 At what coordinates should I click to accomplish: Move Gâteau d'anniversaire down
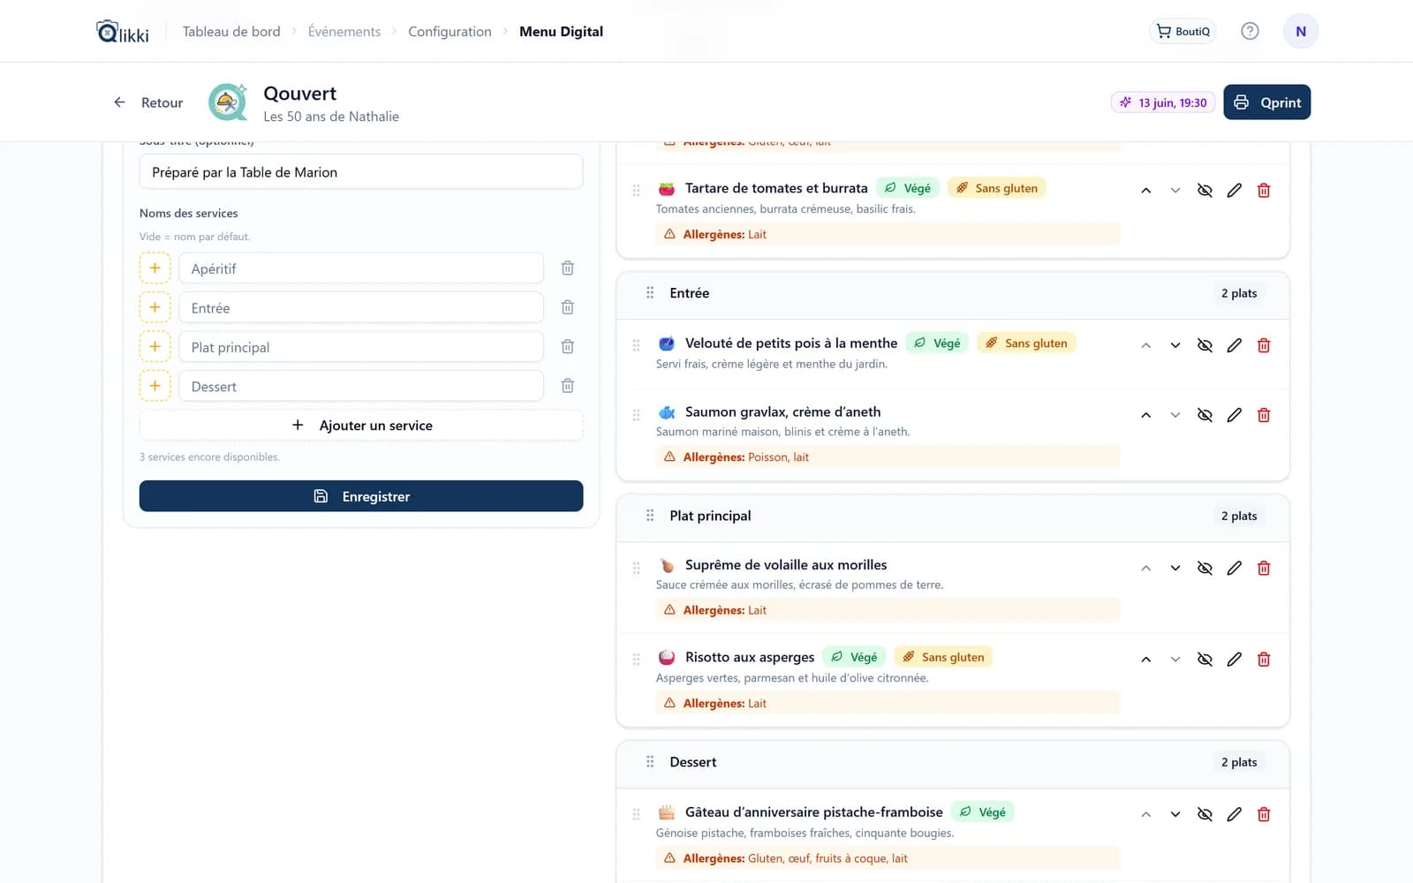[1175, 814]
